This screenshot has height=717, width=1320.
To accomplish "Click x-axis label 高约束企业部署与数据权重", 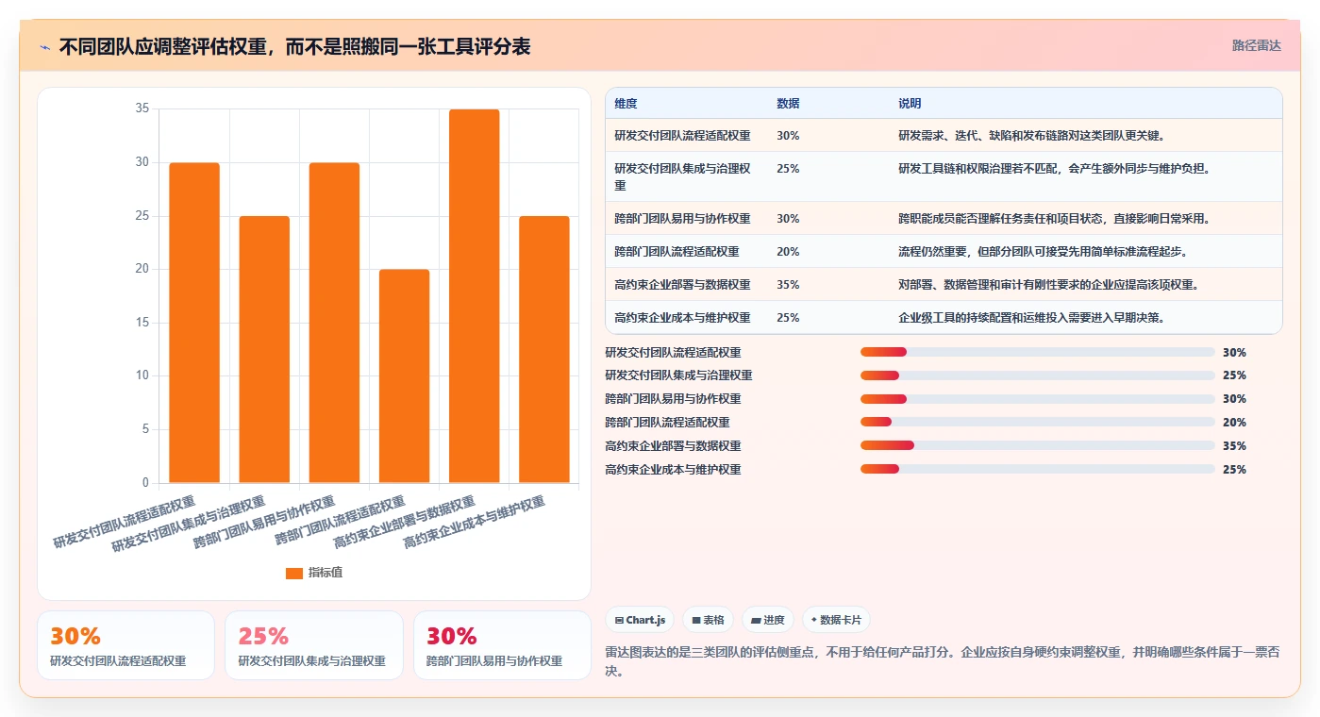I will tap(405, 522).
